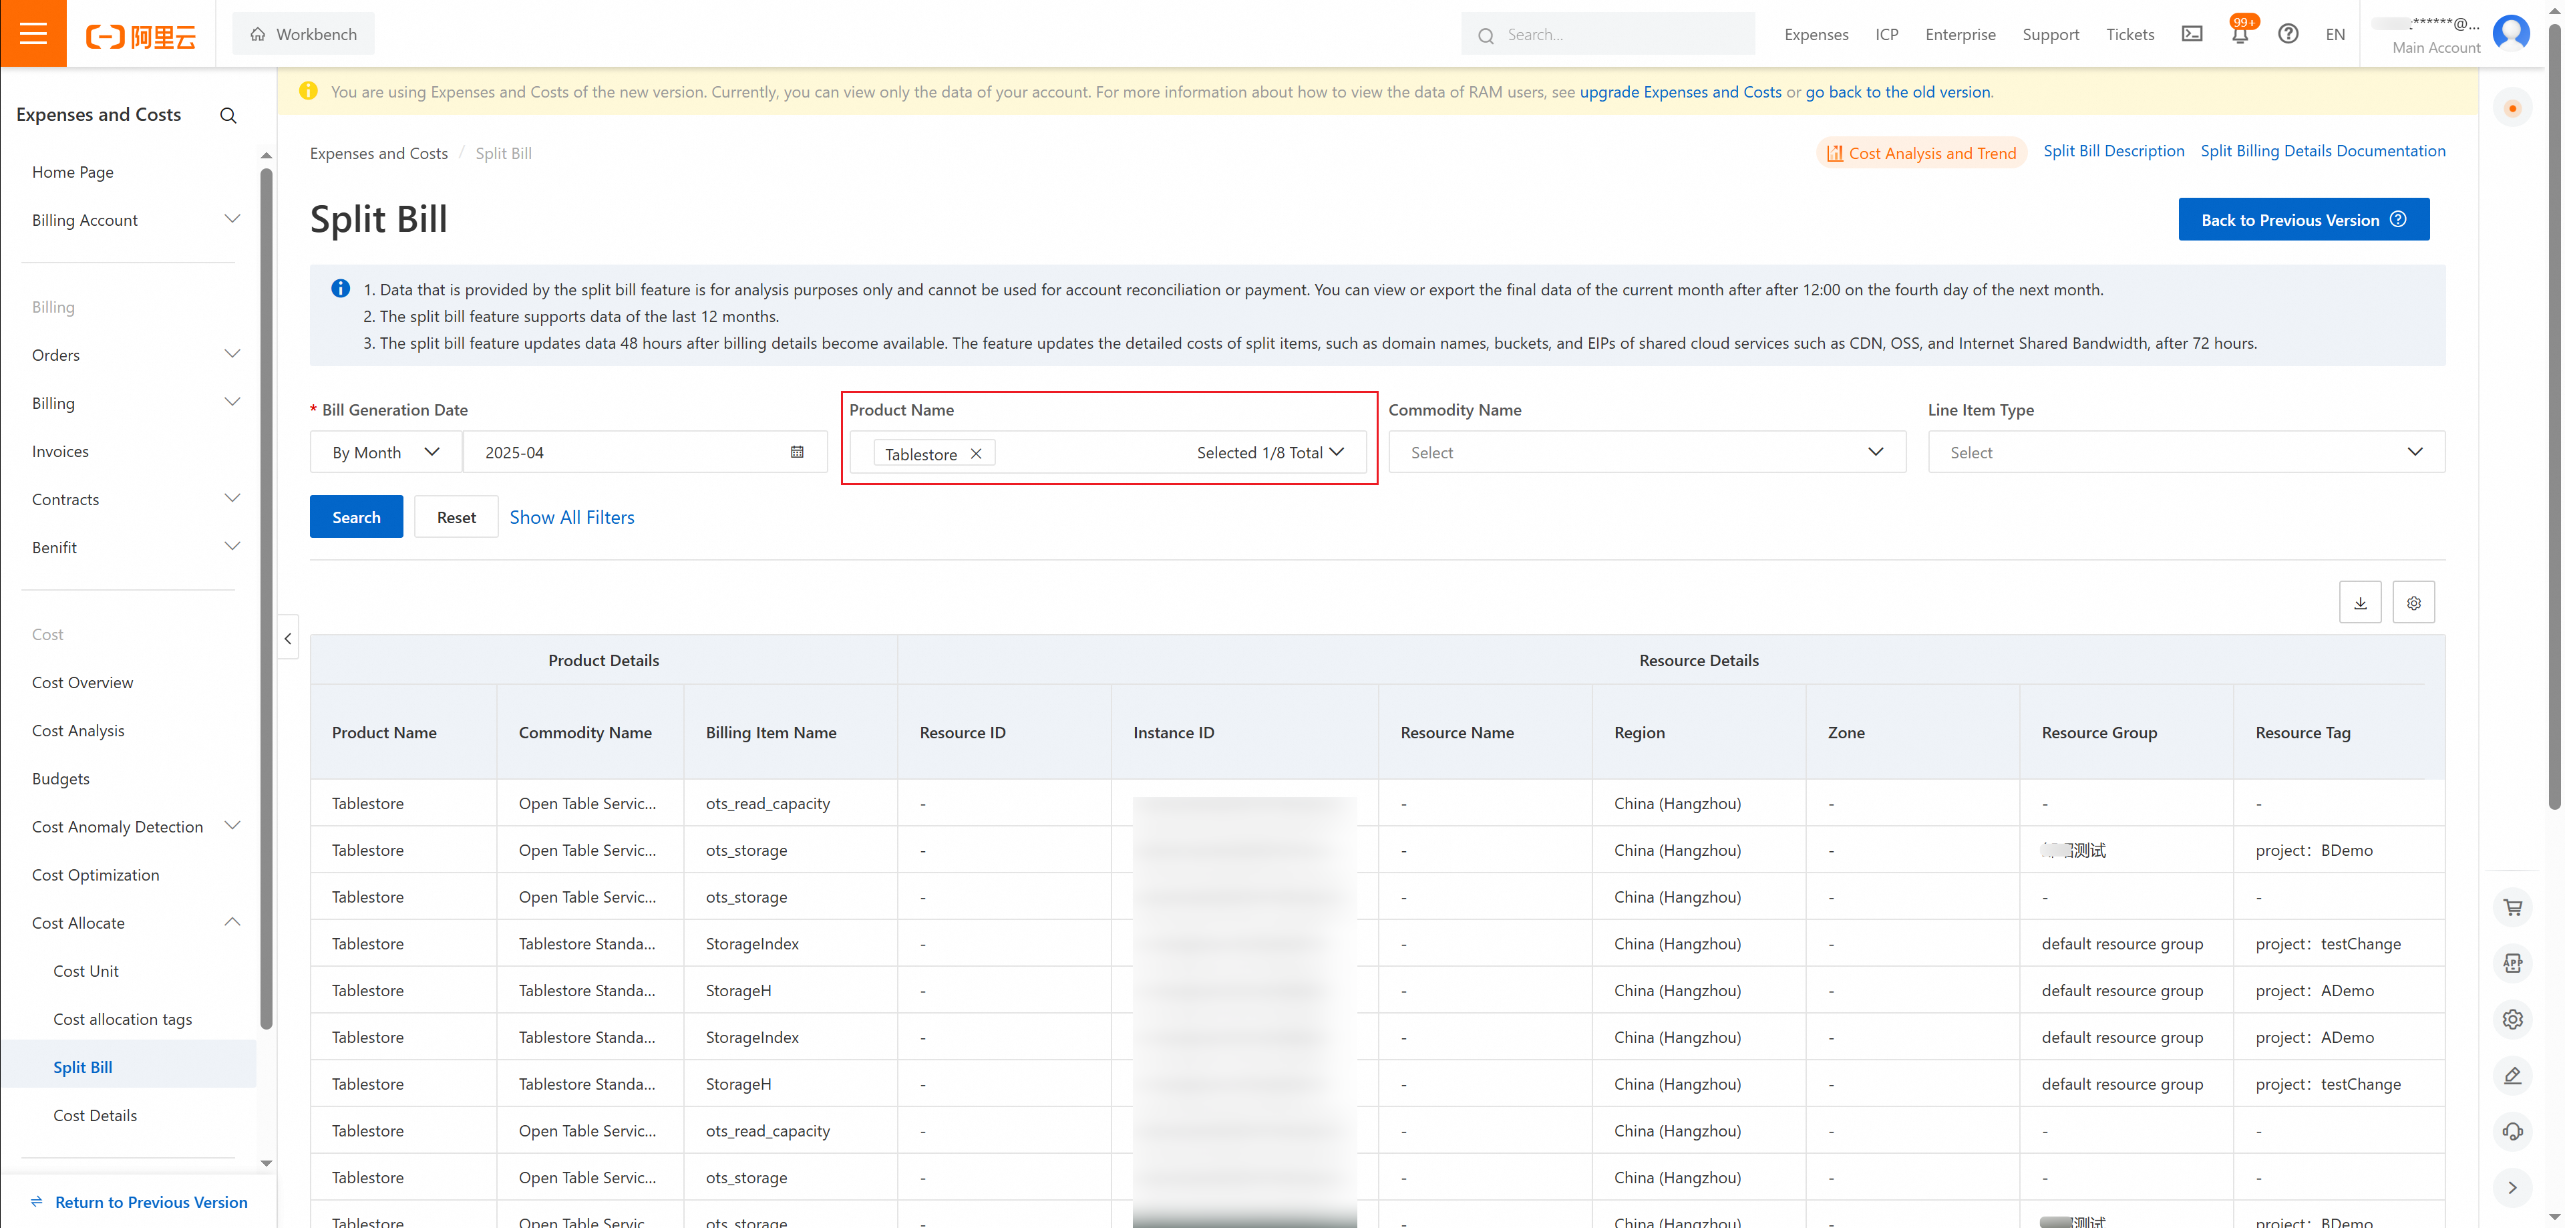Click the blue Search button

click(355, 517)
